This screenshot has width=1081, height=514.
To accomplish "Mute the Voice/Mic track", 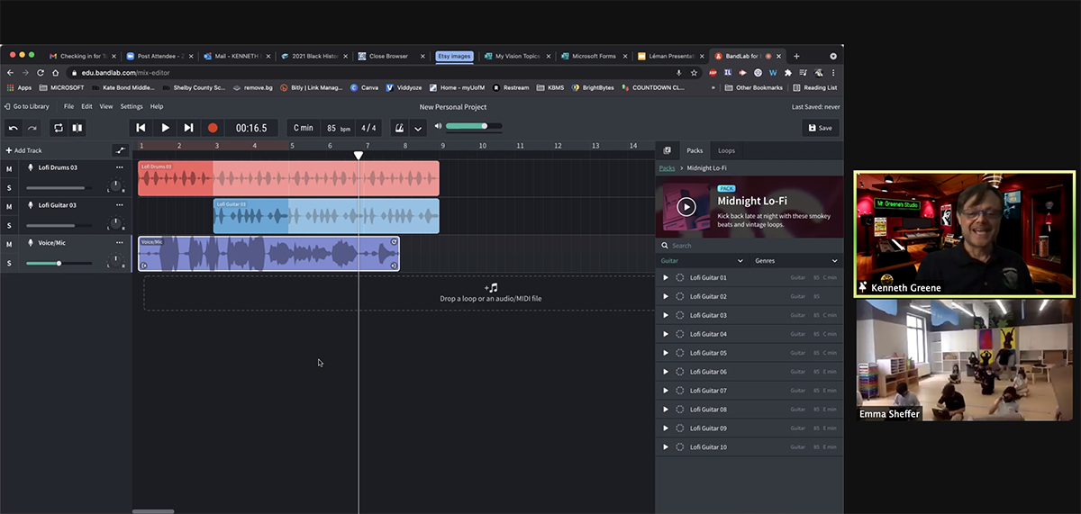I will (9, 244).
